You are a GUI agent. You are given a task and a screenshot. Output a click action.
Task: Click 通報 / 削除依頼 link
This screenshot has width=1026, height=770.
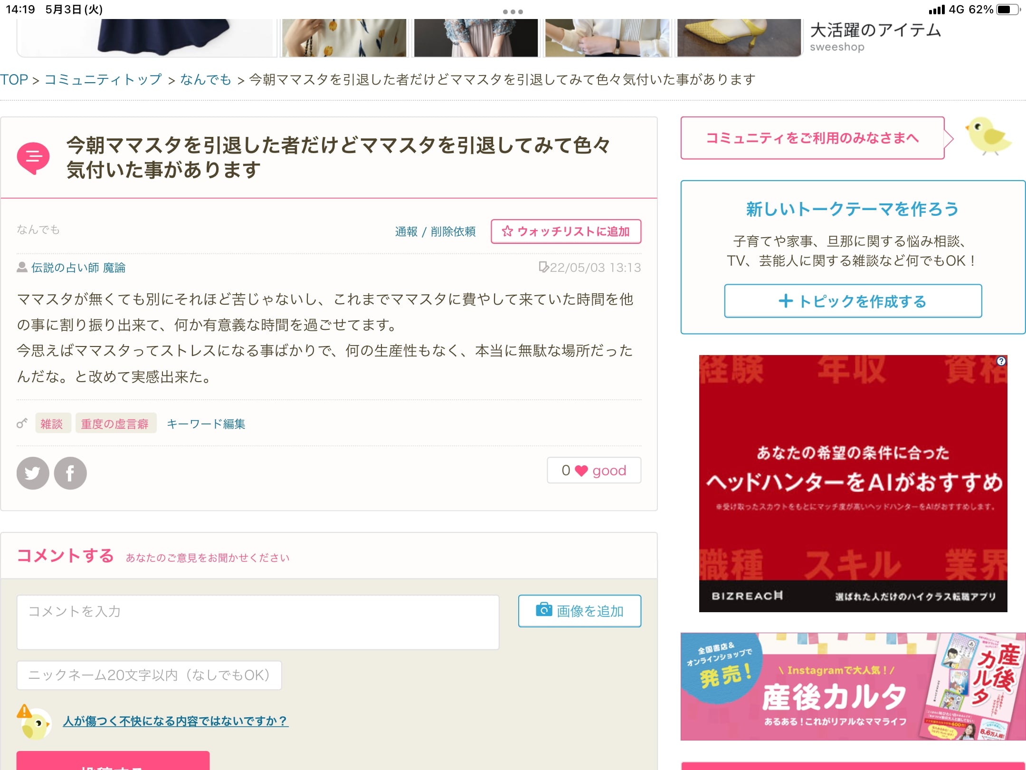435,231
